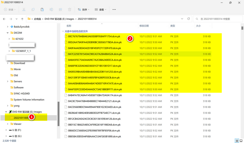The image size is (244, 143).
Task: Go forward with the right arrow
Action: pyautogui.click(x=11, y=19)
